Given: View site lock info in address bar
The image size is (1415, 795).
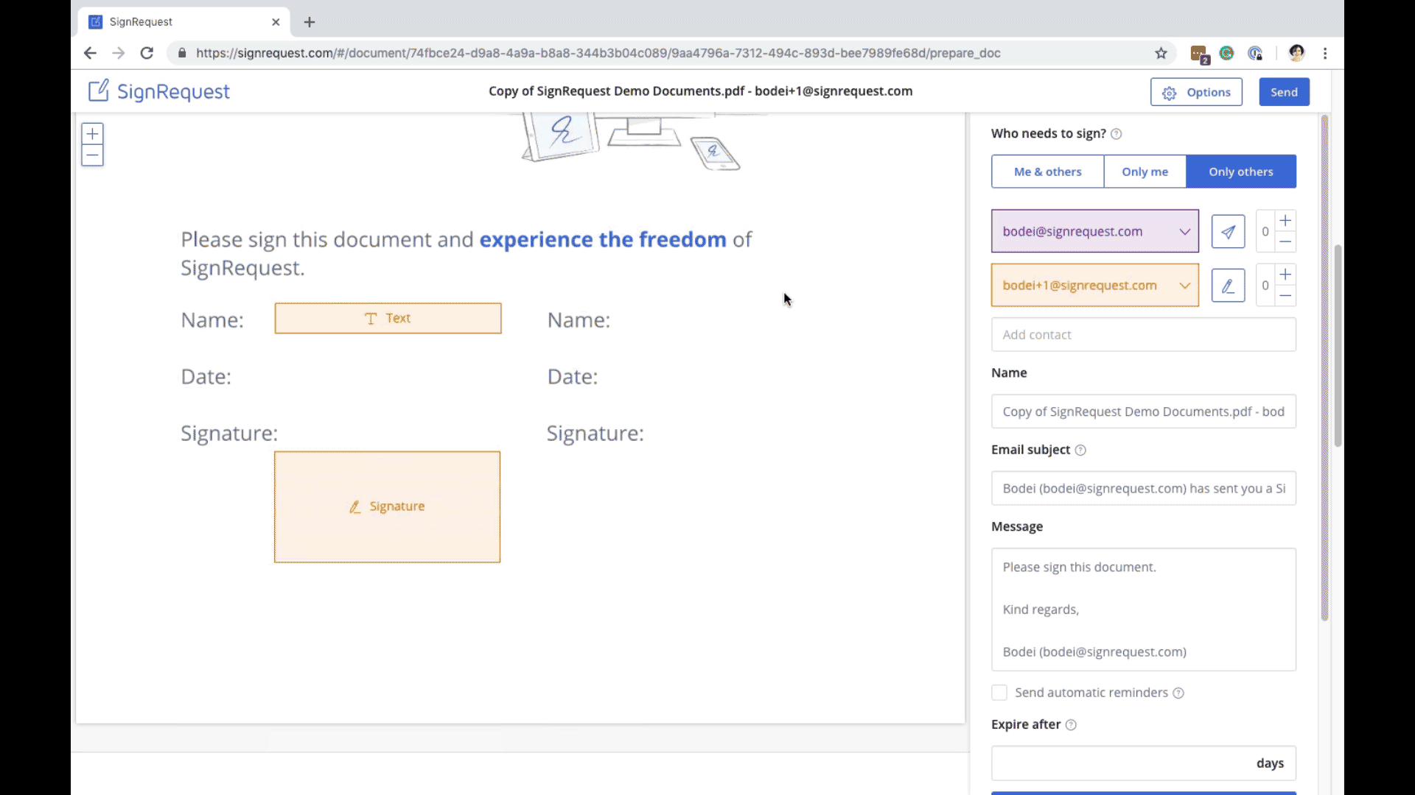Looking at the screenshot, I should pos(182,53).
